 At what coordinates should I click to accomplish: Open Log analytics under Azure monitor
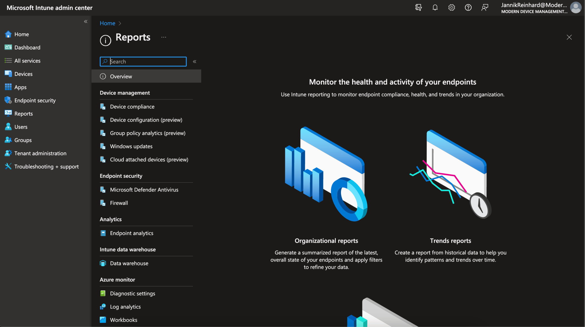125,307
